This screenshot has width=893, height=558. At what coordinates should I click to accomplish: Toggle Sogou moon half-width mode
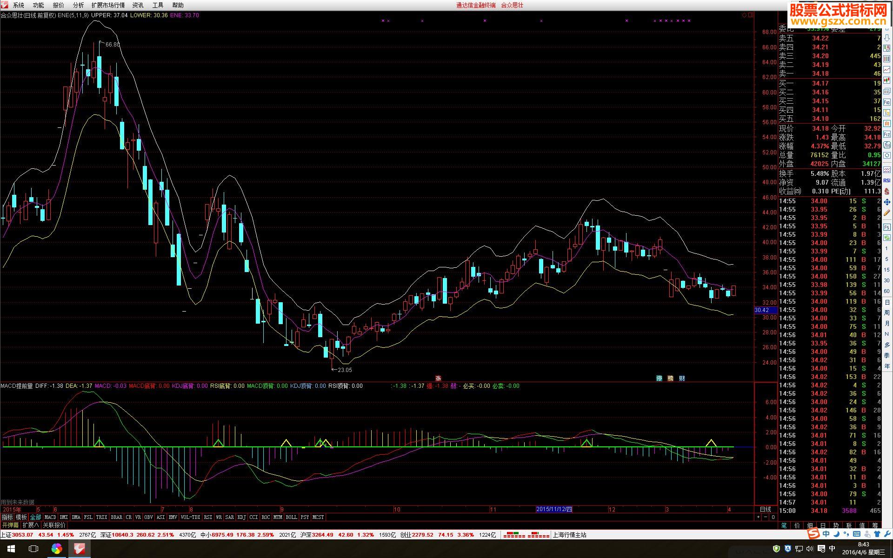(836, 534)
